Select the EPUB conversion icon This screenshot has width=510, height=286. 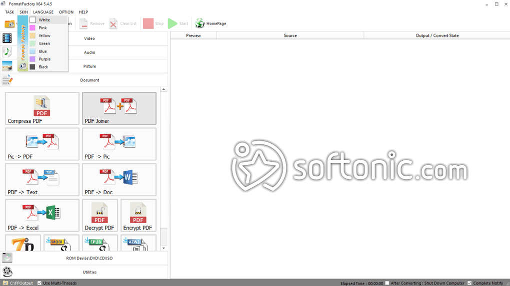(100, 243)
